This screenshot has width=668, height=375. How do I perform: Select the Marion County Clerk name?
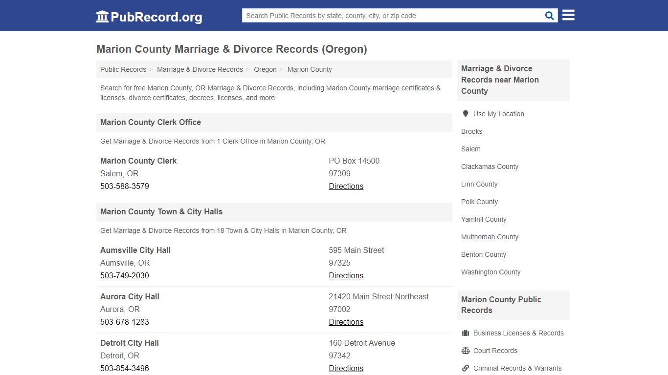point(138,161)
